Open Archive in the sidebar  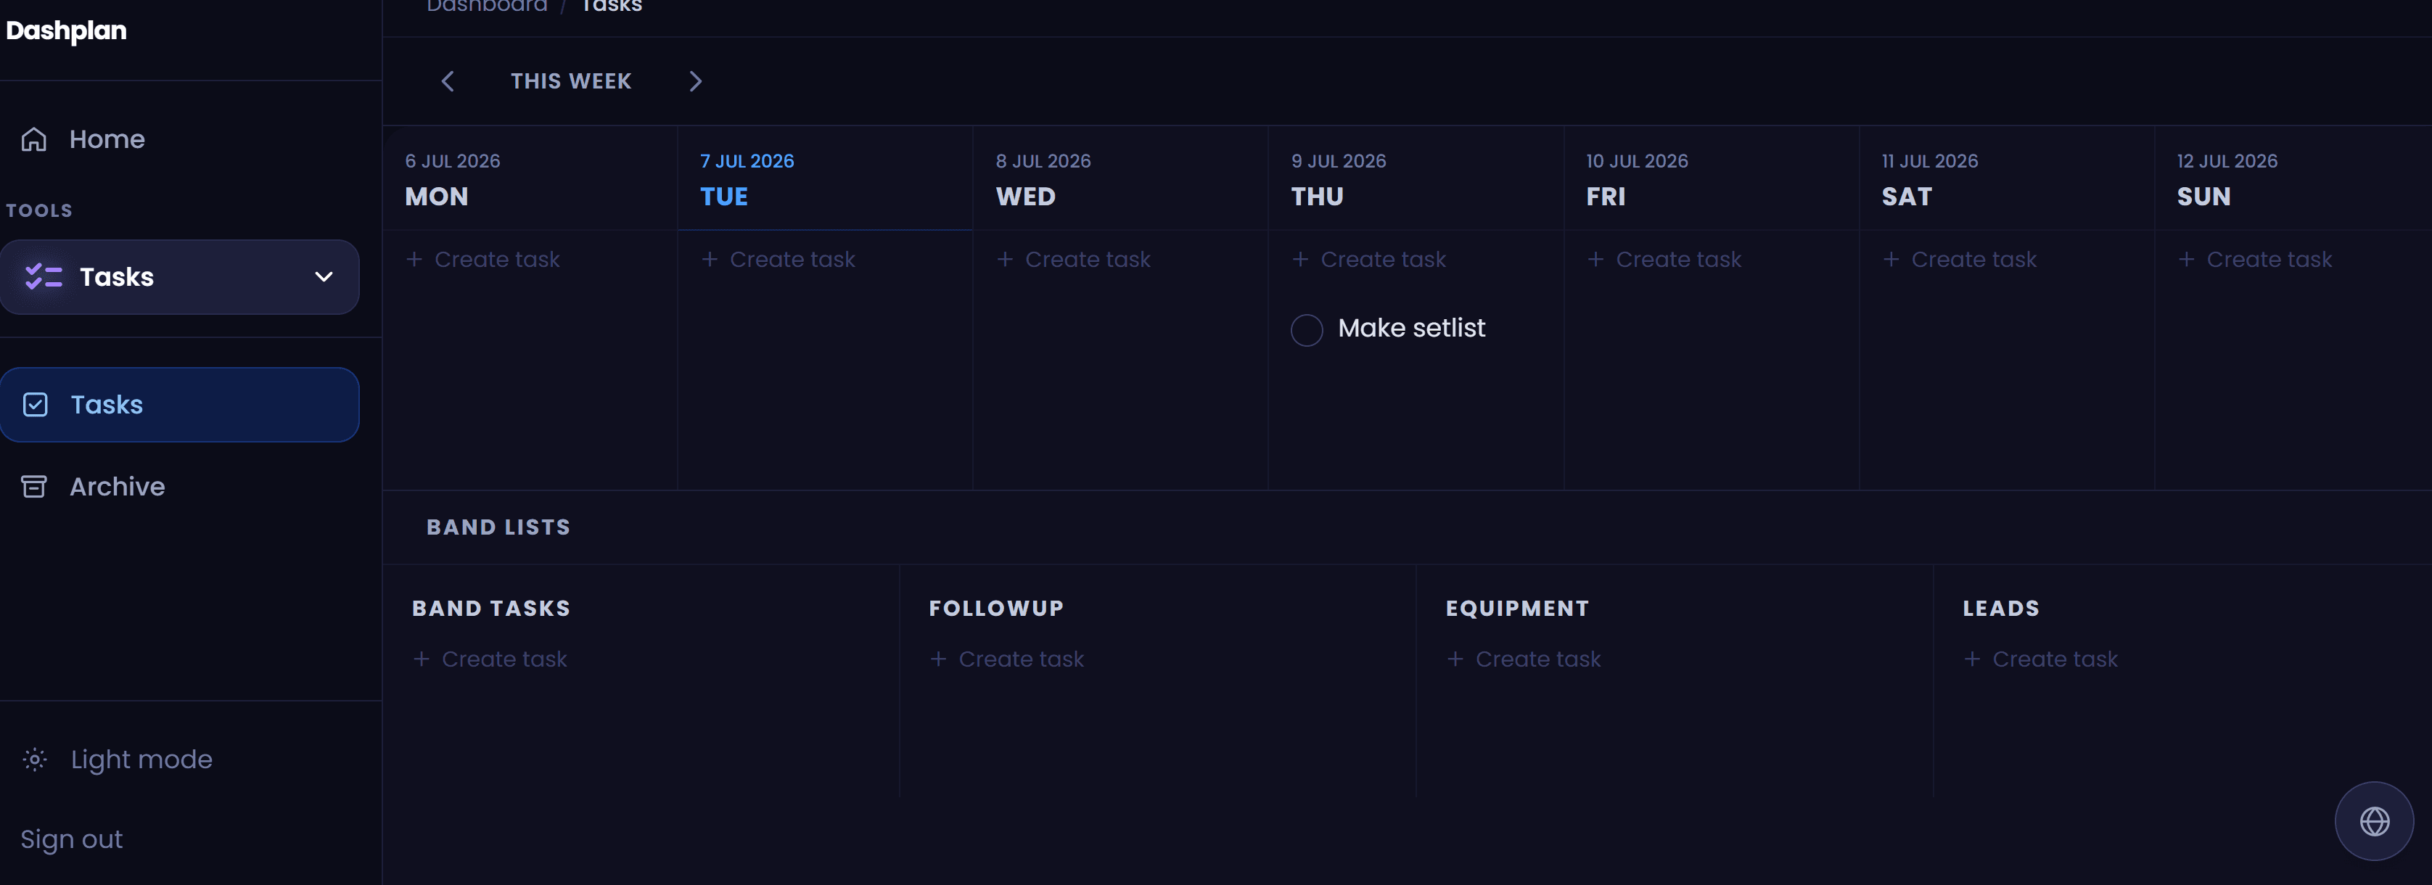pos(117,486)
